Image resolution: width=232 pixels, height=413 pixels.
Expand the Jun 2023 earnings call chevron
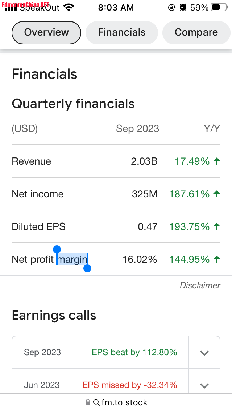204,386
